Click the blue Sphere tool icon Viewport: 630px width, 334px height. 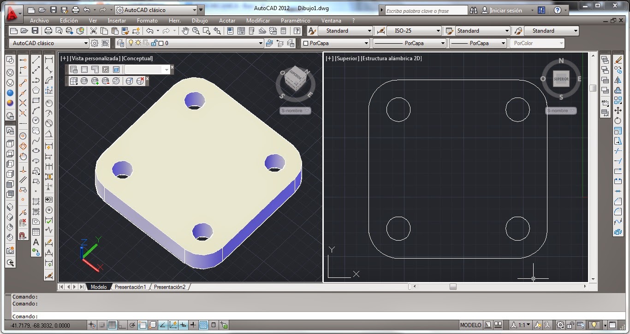[x=10, y=93]
